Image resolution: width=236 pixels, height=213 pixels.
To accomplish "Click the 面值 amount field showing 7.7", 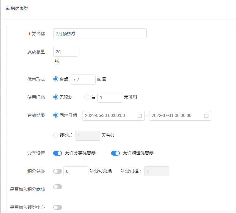I will click(x=83, y=80).
